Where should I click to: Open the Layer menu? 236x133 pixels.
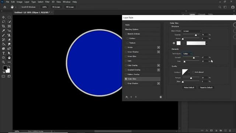tap(27, 2)
